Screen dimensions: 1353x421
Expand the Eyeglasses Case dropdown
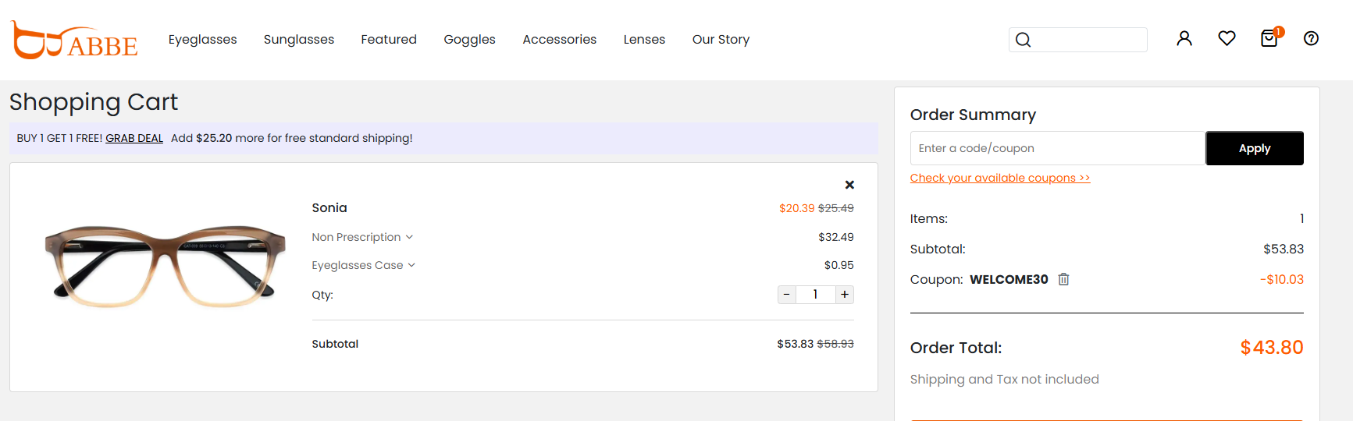363,265
